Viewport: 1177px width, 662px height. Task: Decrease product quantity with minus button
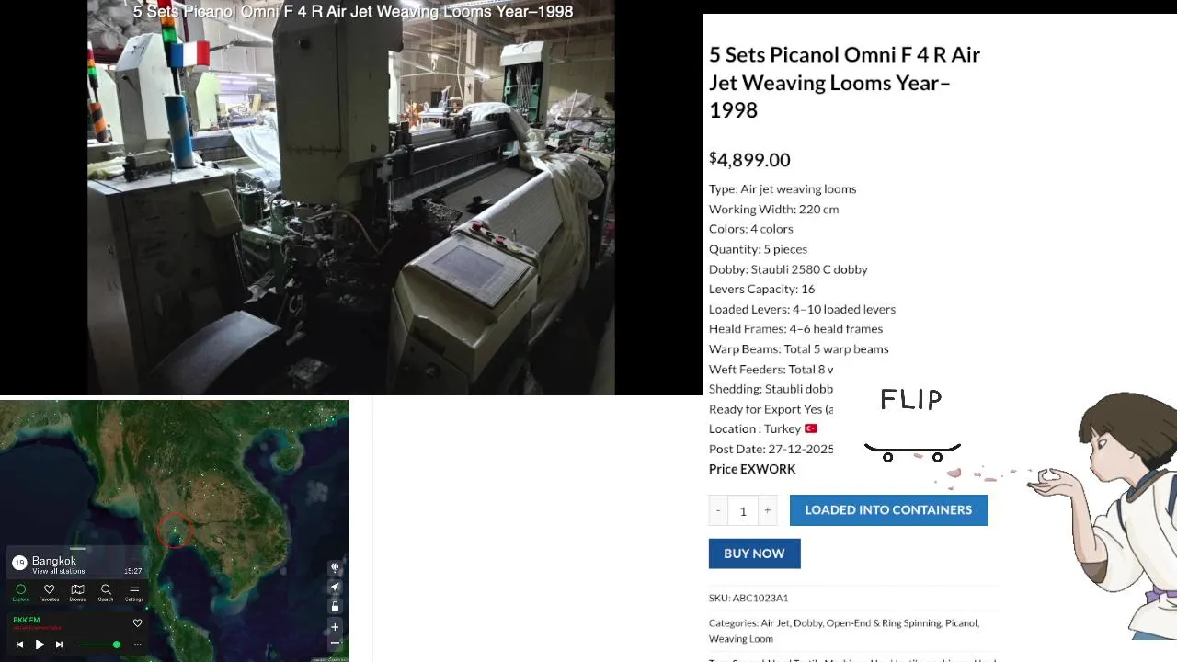(718, 510)
